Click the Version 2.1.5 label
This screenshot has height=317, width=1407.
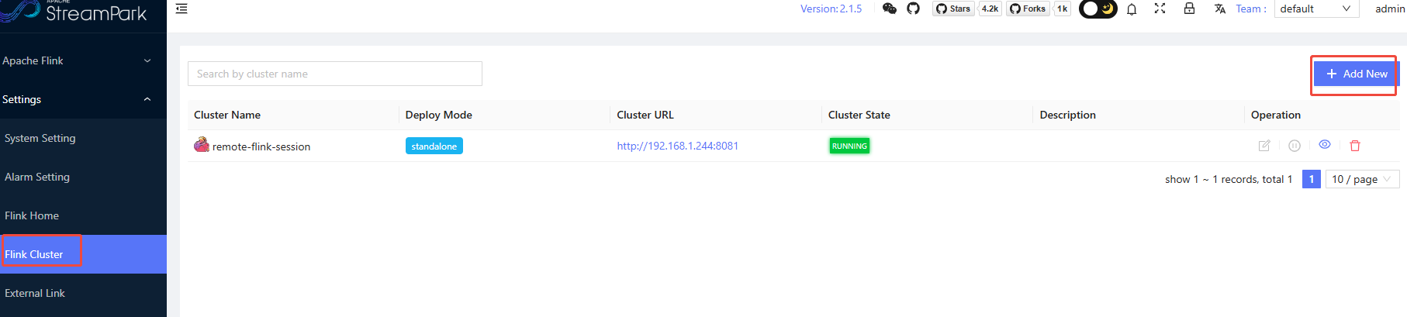click(x=831, y=9)
